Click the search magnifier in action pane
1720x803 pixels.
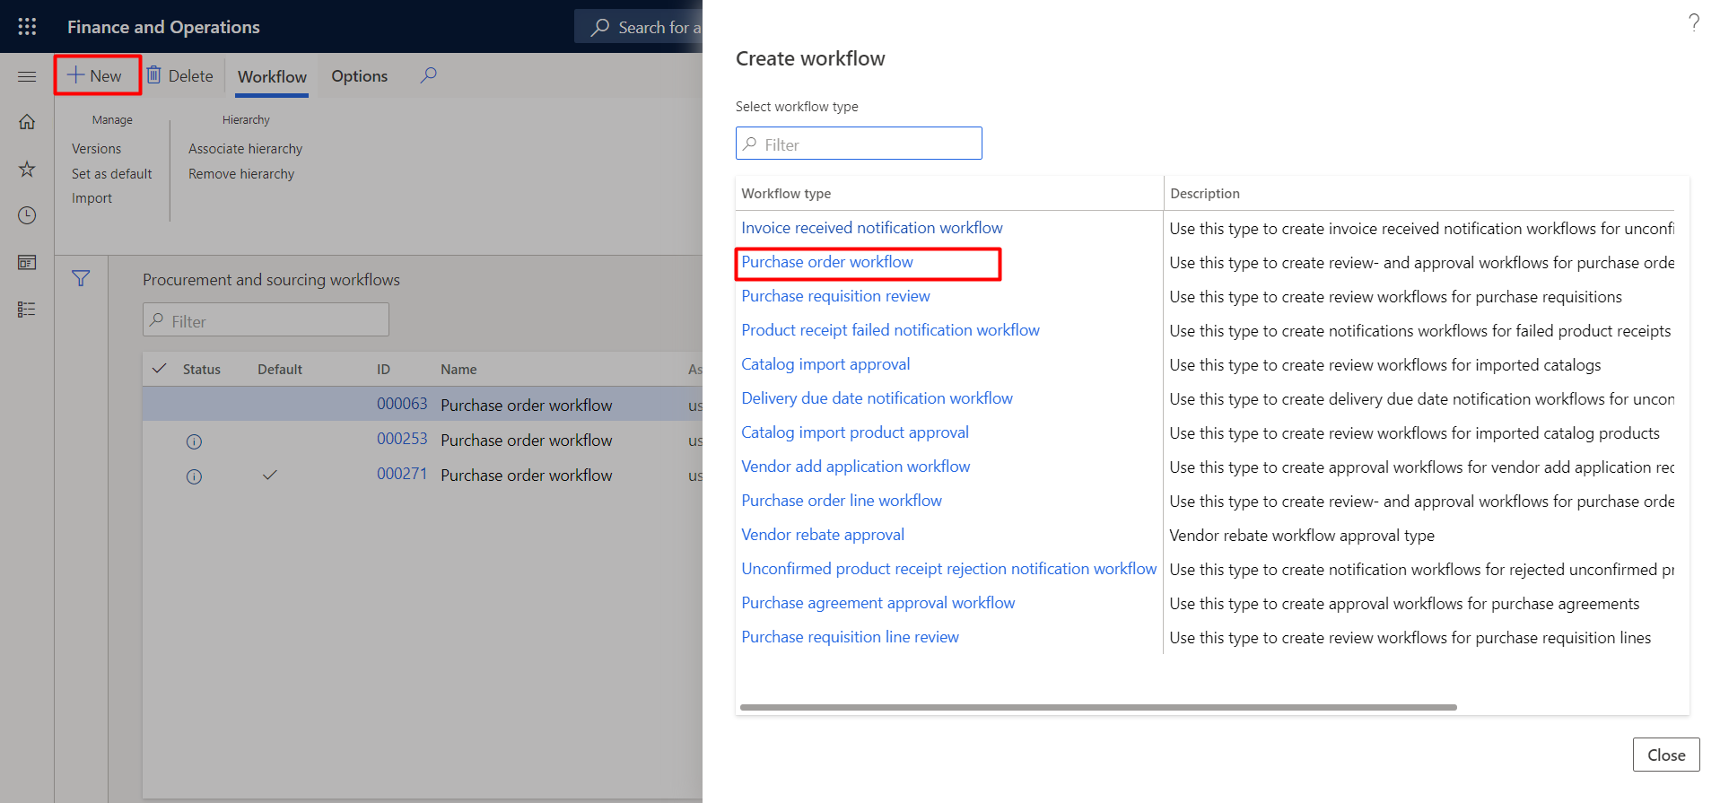429,75
